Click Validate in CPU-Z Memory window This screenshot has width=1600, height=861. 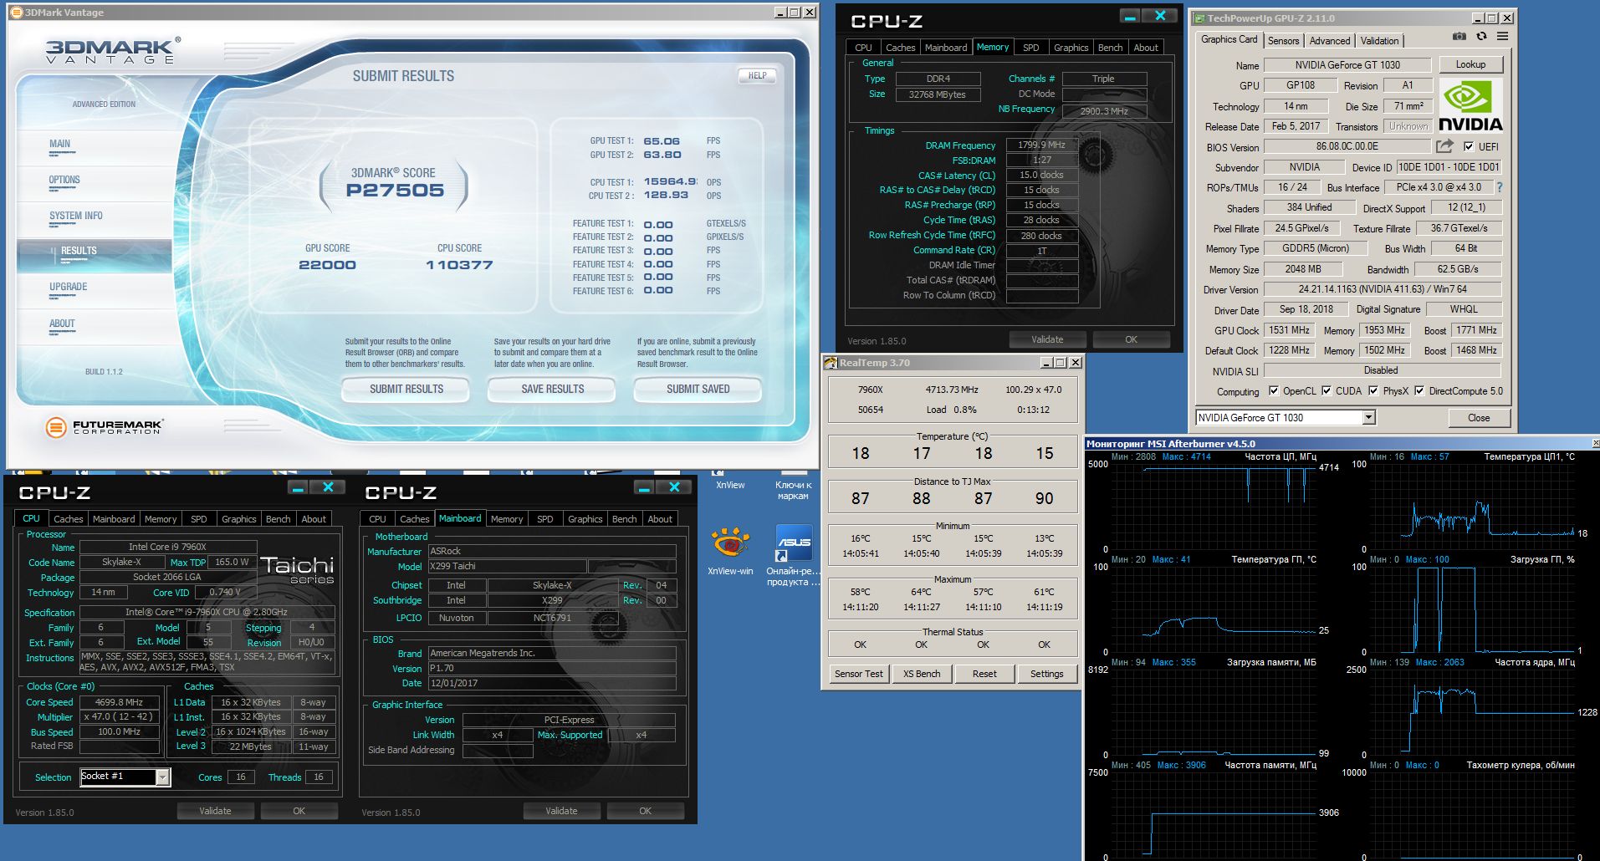pyautogui.click(x=1047, y=339)
